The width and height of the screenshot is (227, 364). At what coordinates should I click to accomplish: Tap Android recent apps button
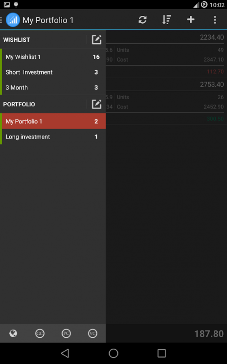(161, 353)
